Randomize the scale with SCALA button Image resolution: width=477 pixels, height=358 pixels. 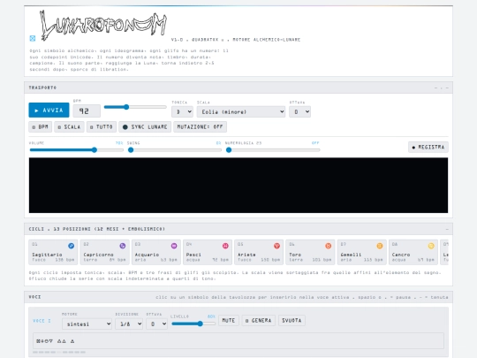pyautogui.click(x=69, y=127)
